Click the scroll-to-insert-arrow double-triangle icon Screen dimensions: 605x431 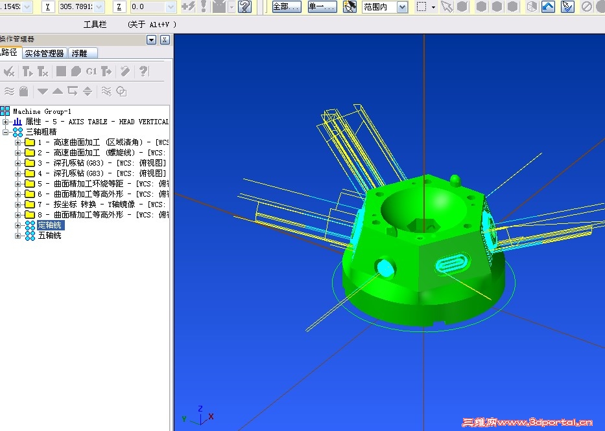88,91
